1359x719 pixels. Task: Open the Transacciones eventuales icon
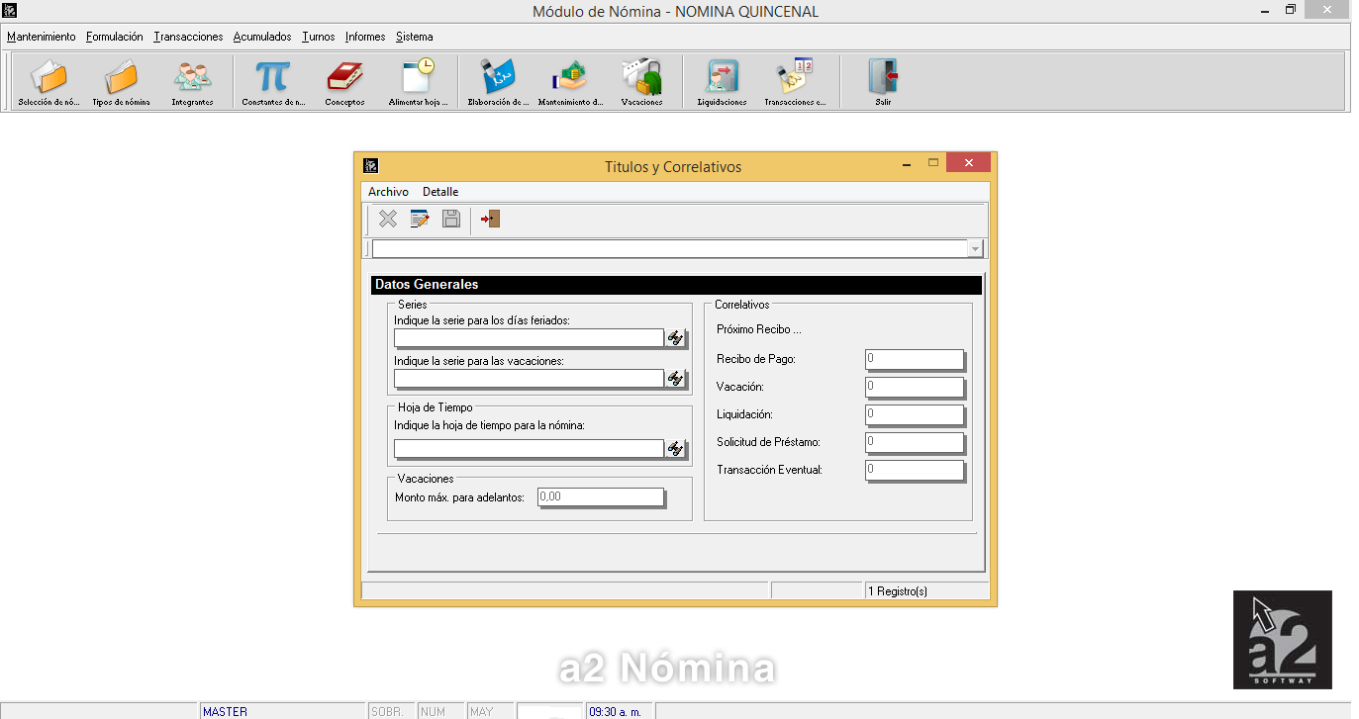(x=794, y=82)
